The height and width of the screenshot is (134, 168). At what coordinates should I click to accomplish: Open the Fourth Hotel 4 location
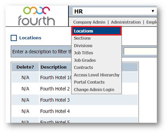tap(55, 111)
